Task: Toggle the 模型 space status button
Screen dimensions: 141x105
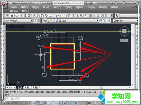Action: pos(90,103)
